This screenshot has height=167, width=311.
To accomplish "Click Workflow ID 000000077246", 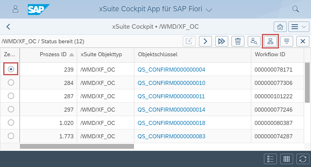I will (274, 110).
